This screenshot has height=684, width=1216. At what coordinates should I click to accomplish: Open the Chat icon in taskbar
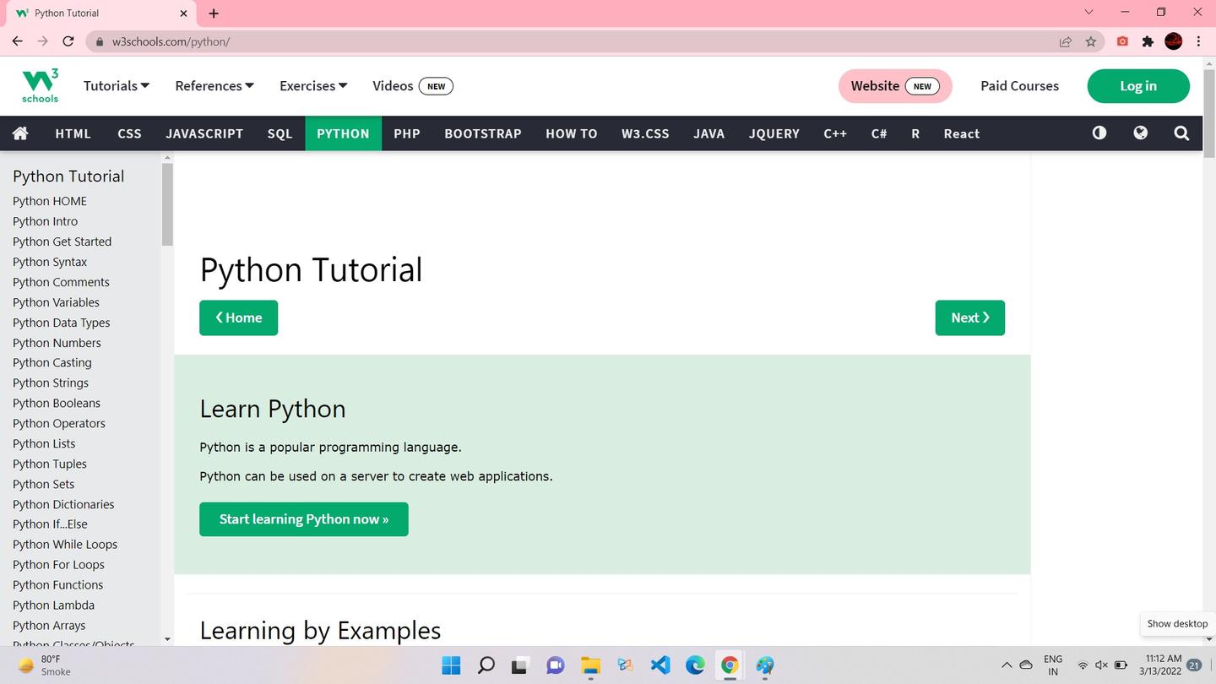pos(555,665)
